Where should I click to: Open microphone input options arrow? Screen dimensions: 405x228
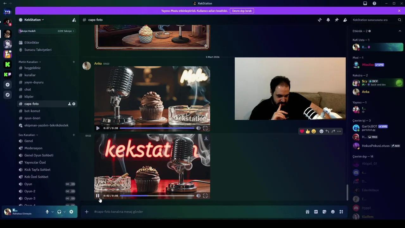pos(53,212)
